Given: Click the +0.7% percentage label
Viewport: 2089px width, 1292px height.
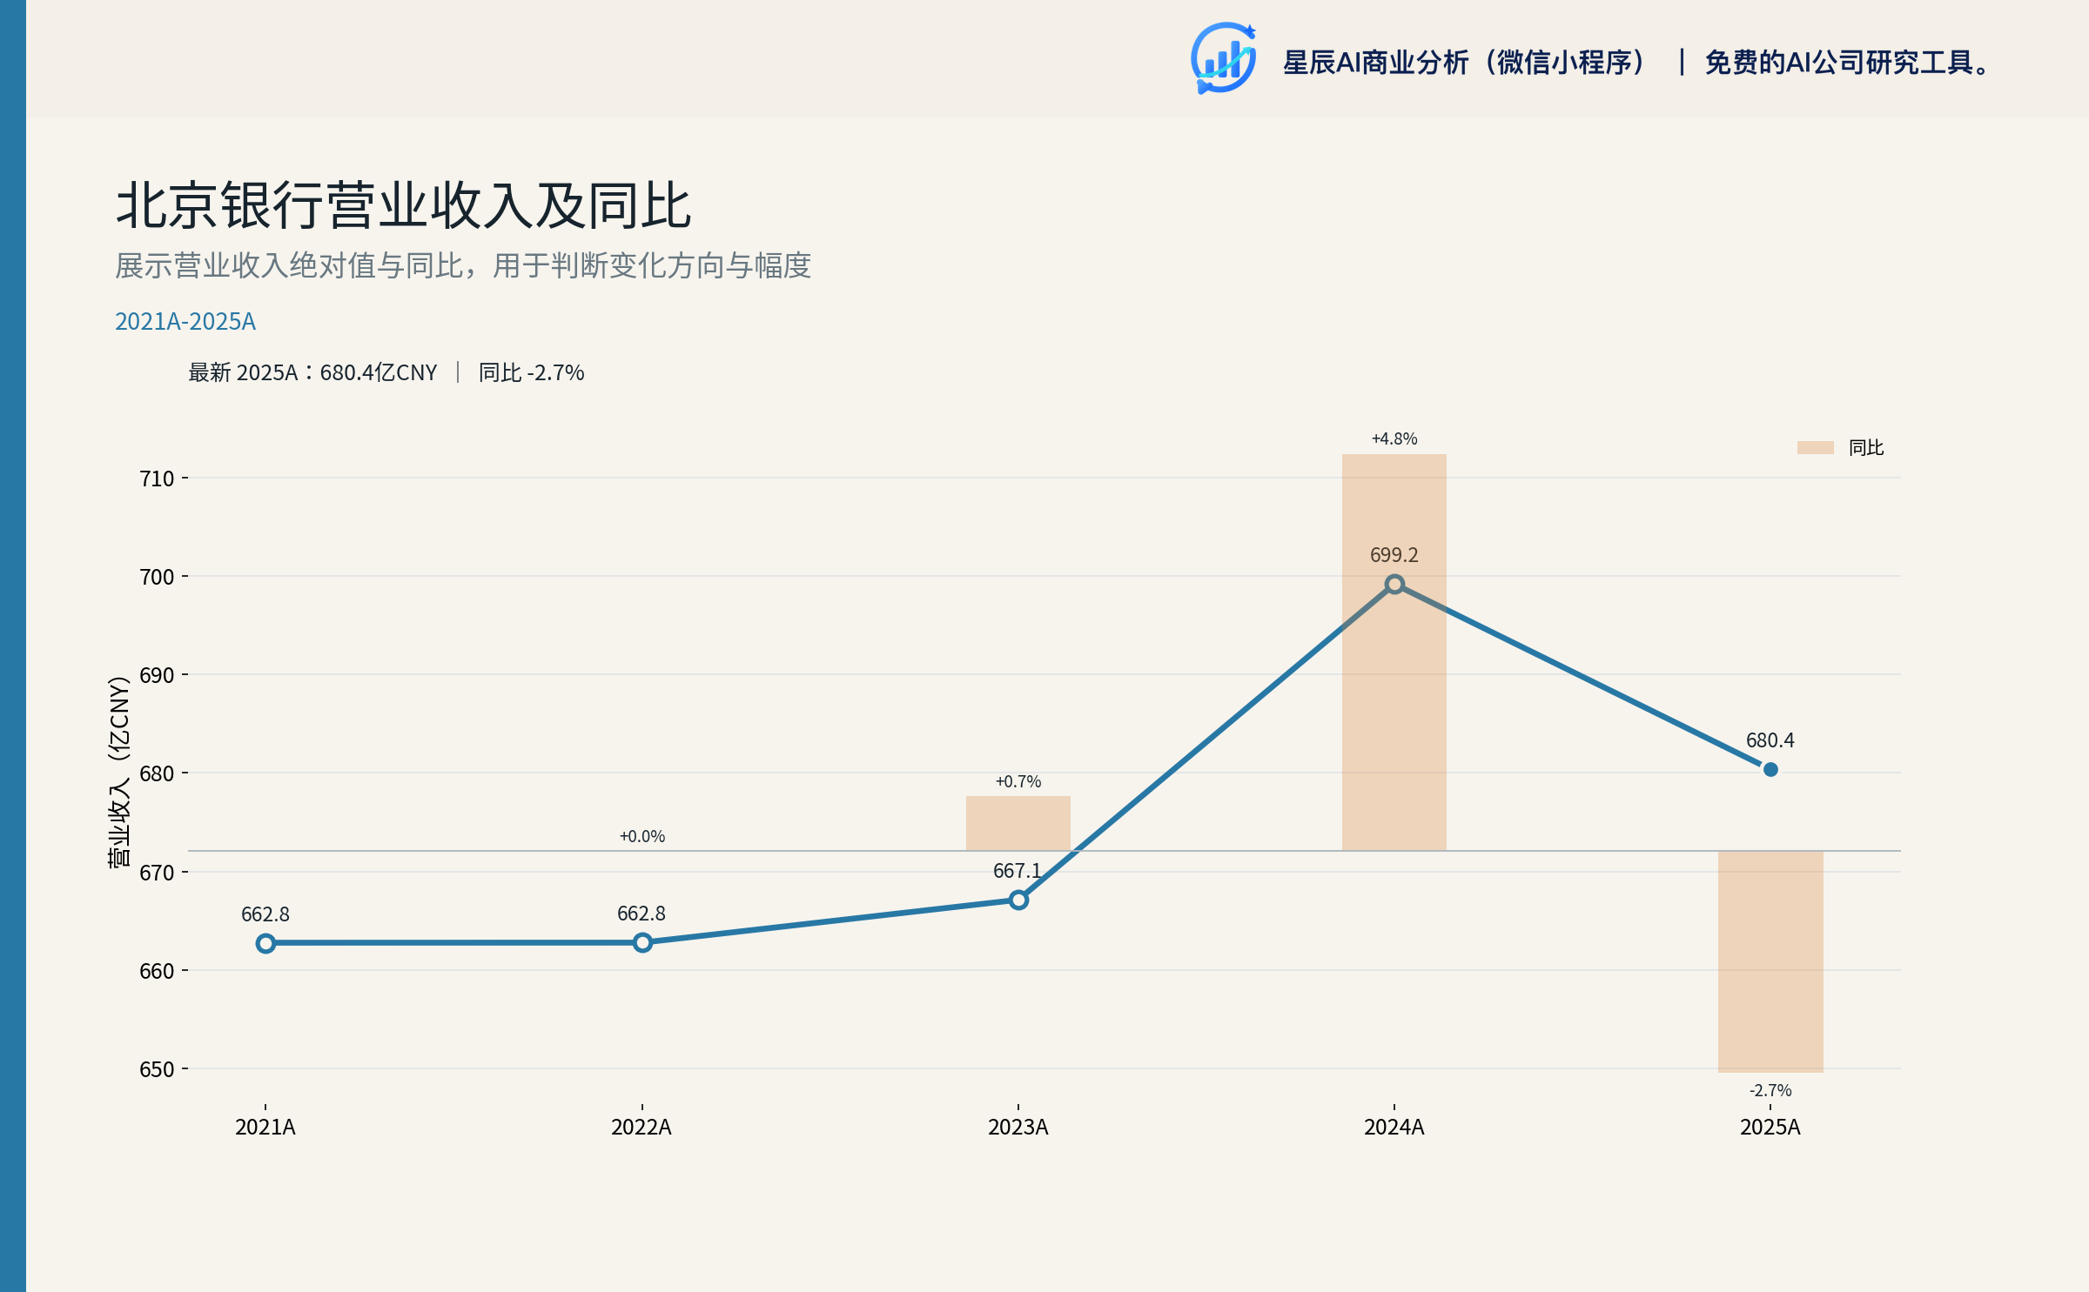Looking at the screenshot, I should tap(1018, 781).
